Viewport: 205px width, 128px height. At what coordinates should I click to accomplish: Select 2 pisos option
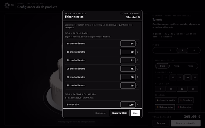click(171, 50)
